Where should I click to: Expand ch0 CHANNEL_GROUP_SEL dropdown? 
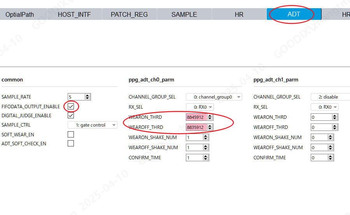[x=214, y=97]
